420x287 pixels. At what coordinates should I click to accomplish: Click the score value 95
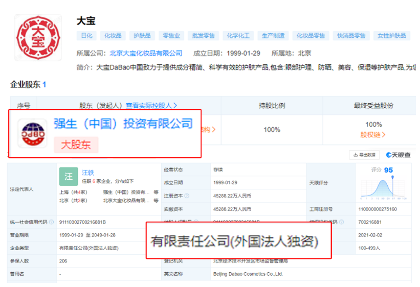coord(388,170)
